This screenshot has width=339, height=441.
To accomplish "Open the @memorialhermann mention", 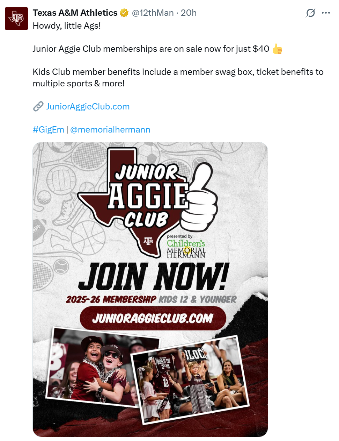I will pos(110,130).
